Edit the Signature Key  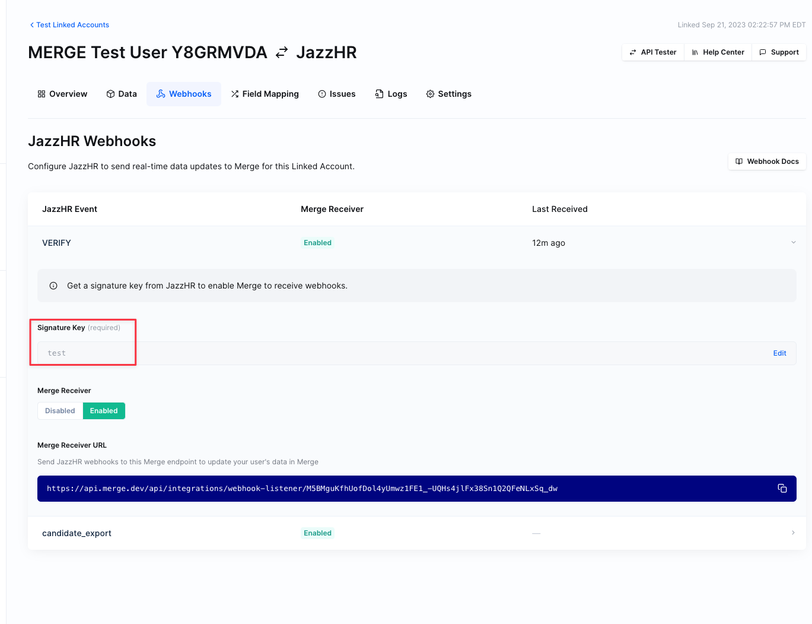[779, 353]
